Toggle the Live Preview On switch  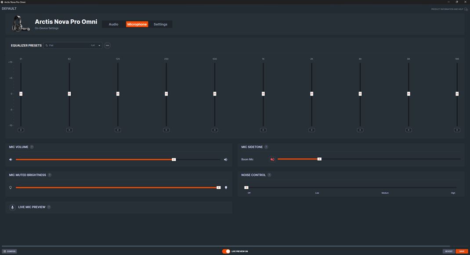coord(226,251)
